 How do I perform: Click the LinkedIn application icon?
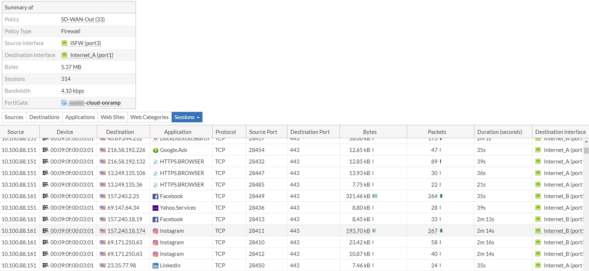(x=155, y=266)
